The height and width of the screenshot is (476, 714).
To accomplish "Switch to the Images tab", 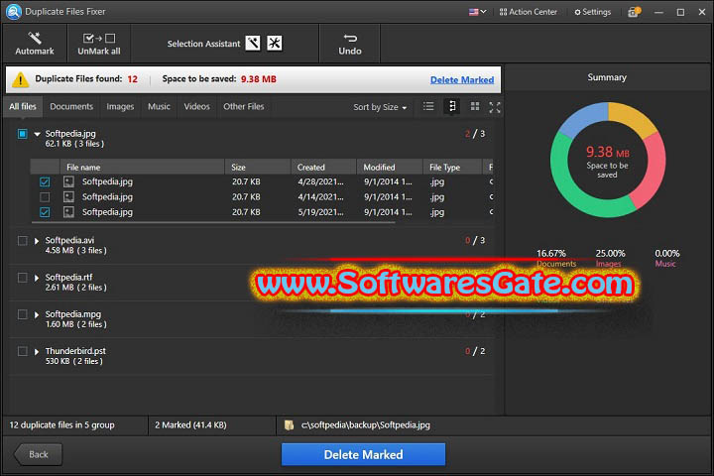I will point(120,106).
